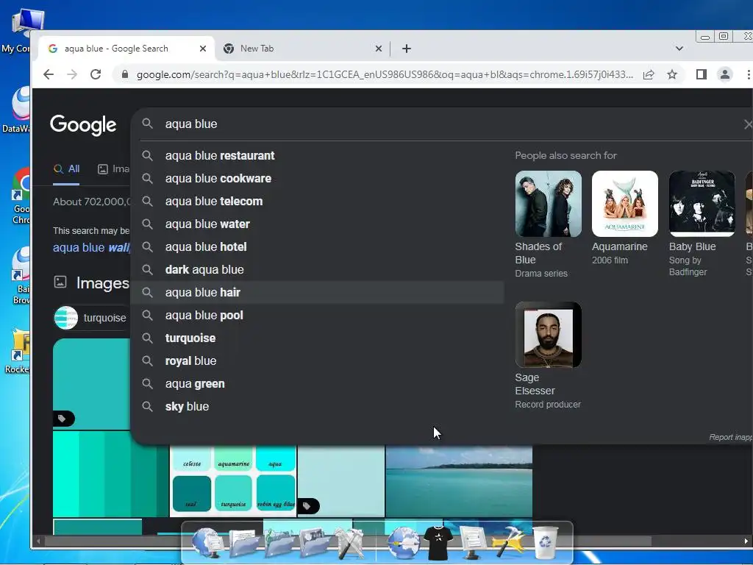Open the Google Chrome desktop shortcut
The width and height of the screenshot is (753, 565).
pyautogui.click(x=20, y=196)
